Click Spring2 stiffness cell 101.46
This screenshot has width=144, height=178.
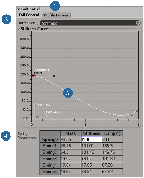coord(92,152)
